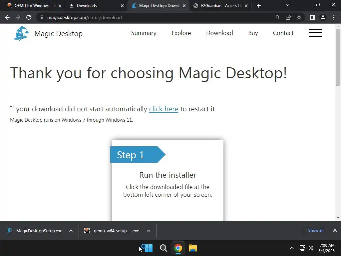341x256 pixels.
Task: Reload the Magic Desktop page
Action: 29,17
